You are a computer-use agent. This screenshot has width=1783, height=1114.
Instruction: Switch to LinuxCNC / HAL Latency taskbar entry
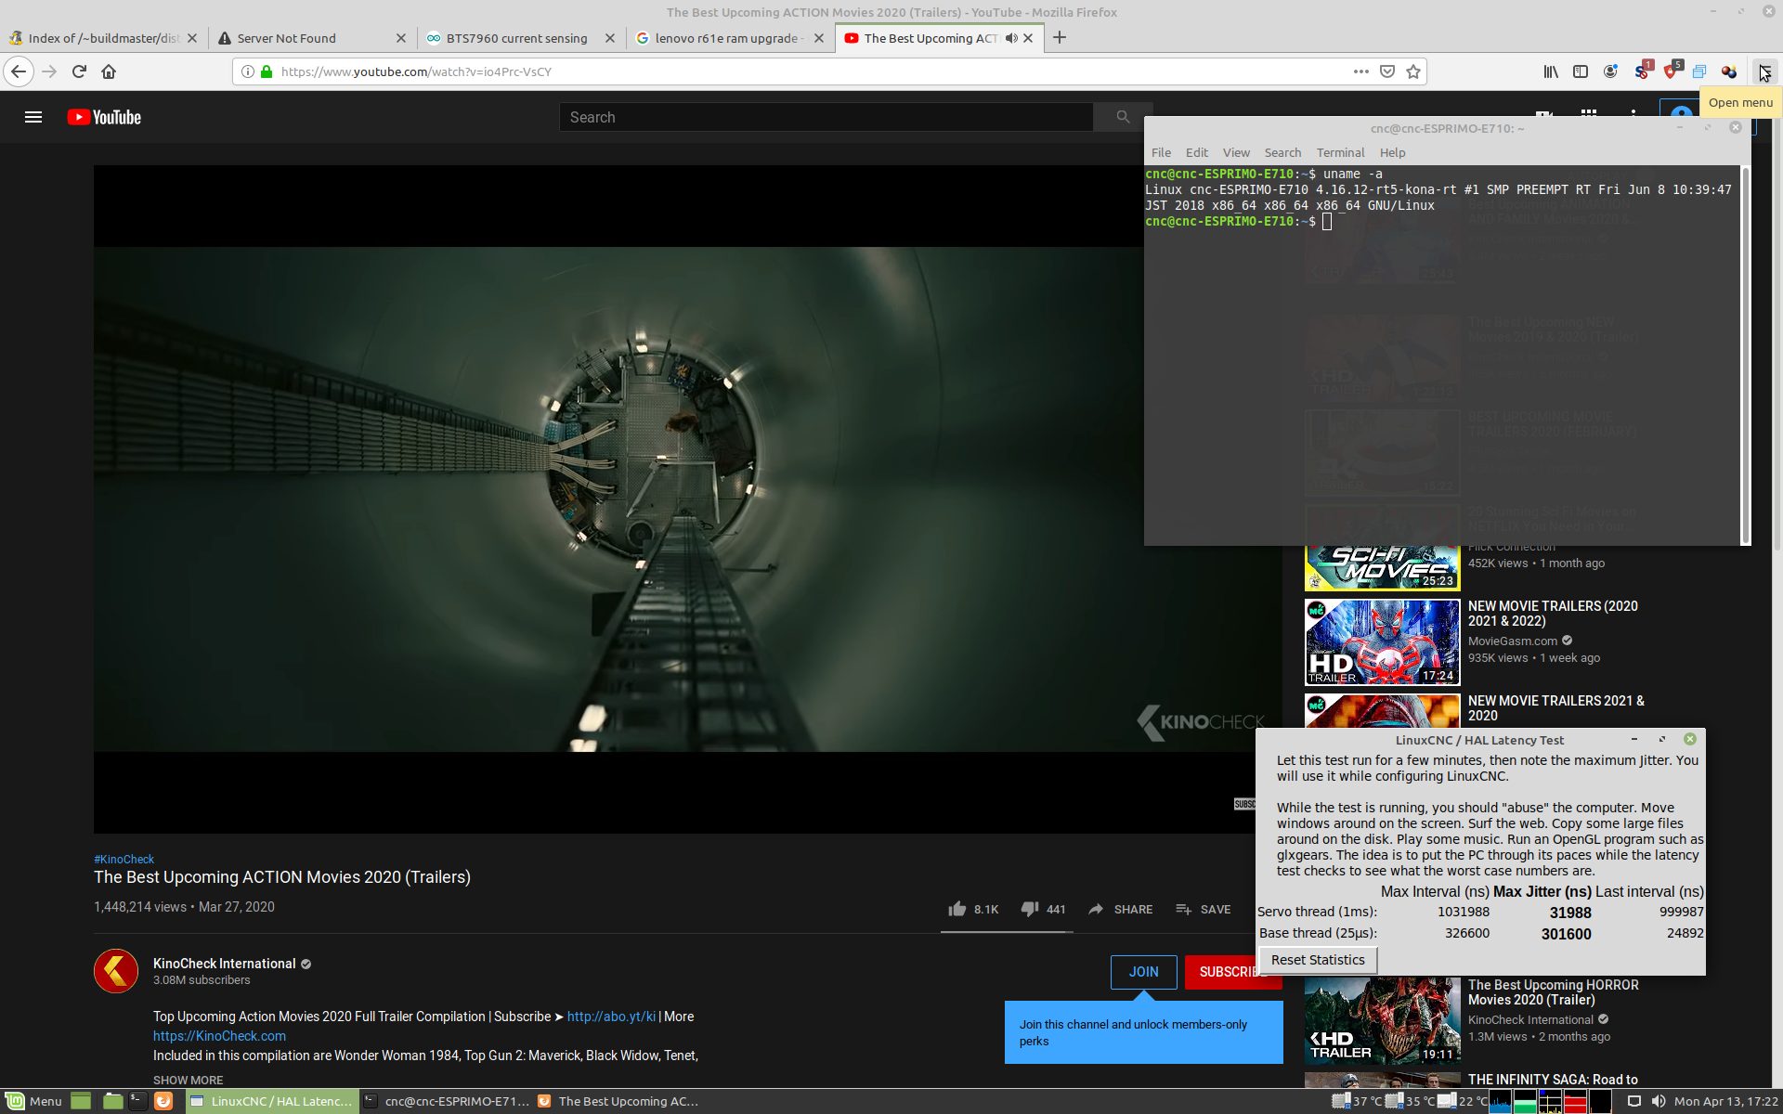[x=271, y=1101]
